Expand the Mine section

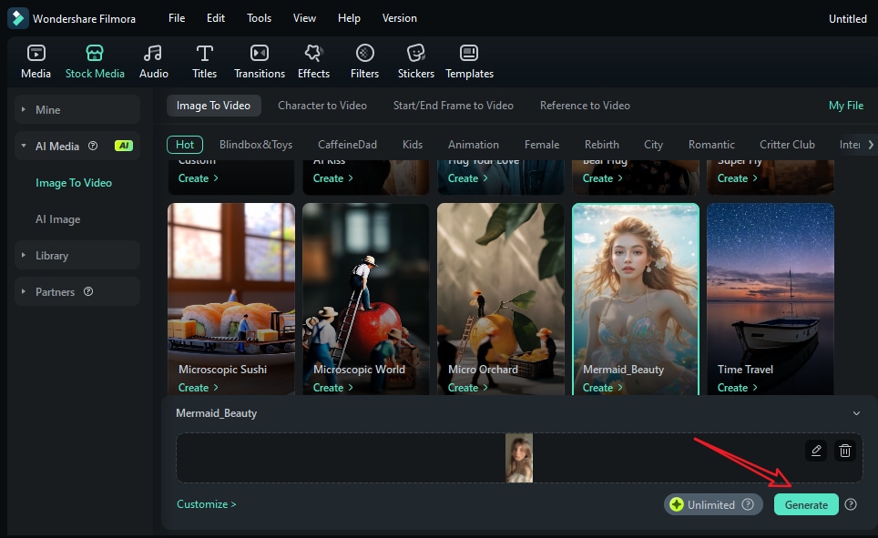(23, 109)
